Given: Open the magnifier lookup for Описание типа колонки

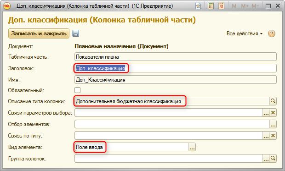Looking at the screenshot, I should 273,101.
